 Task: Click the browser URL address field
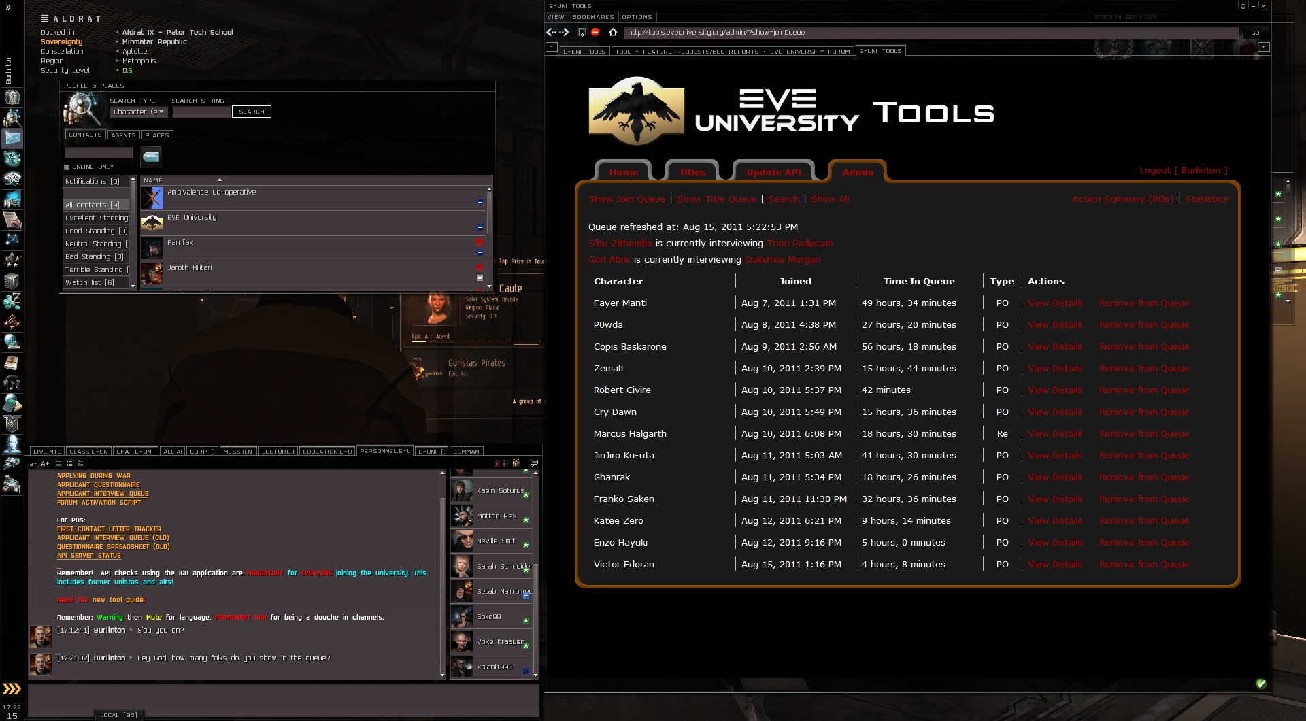(931, 32)
